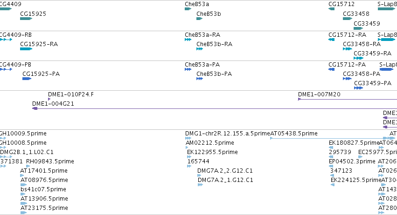The width and height of the screenshot is (397, 215).
Task: Click the long DME1-004G21 purple line
Action: coord(215,108)
